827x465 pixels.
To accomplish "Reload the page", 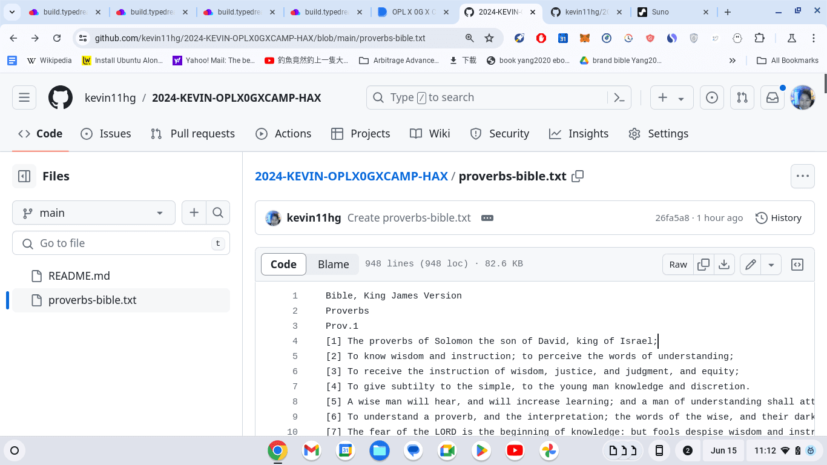I will click(x=57, y=38).
